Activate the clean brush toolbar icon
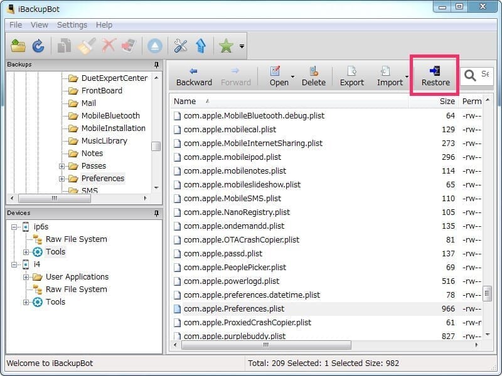Viewport: 502px width, 376px height. [x=86, y=45]
